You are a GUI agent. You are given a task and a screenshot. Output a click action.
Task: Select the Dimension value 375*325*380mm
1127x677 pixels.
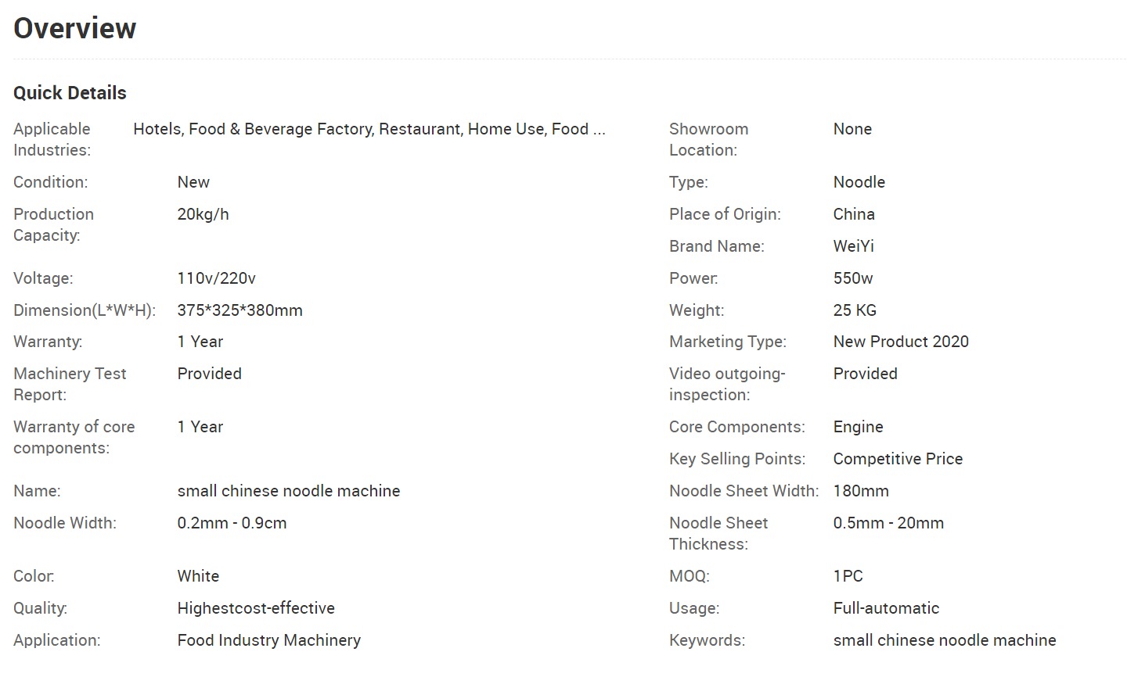pos(239,310)
